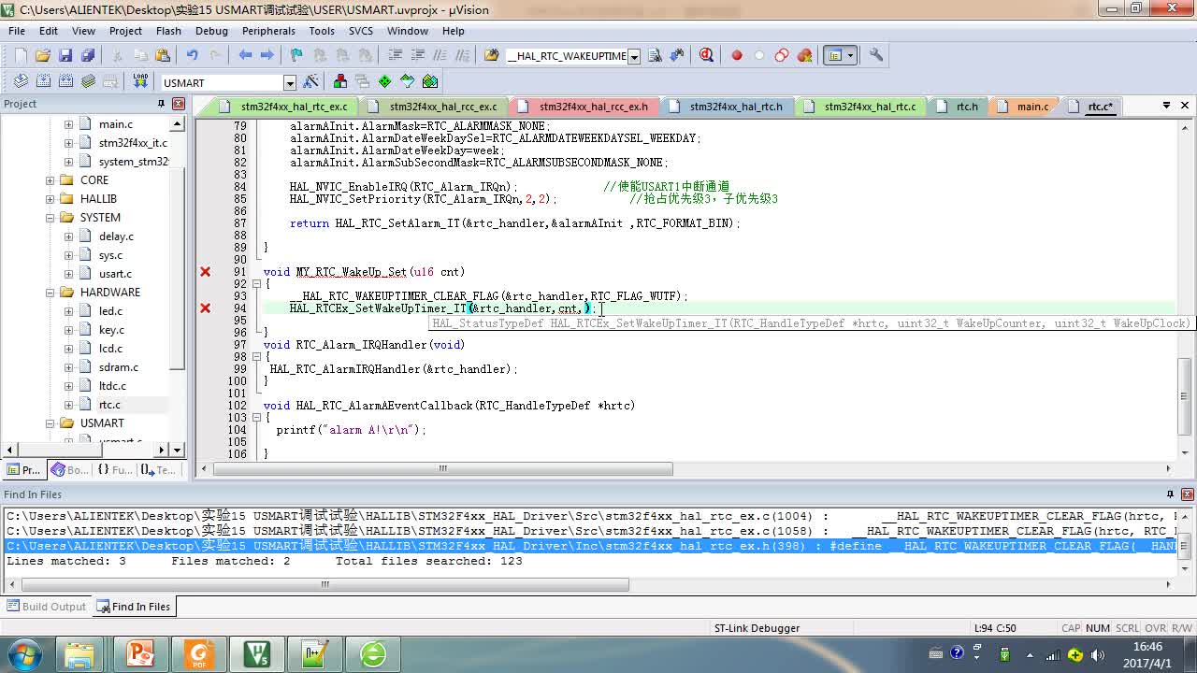Open the PowerPoint taskbar icon
Image resolution: width=1197 pixels, height=673 pixels.
coord(139,653)
